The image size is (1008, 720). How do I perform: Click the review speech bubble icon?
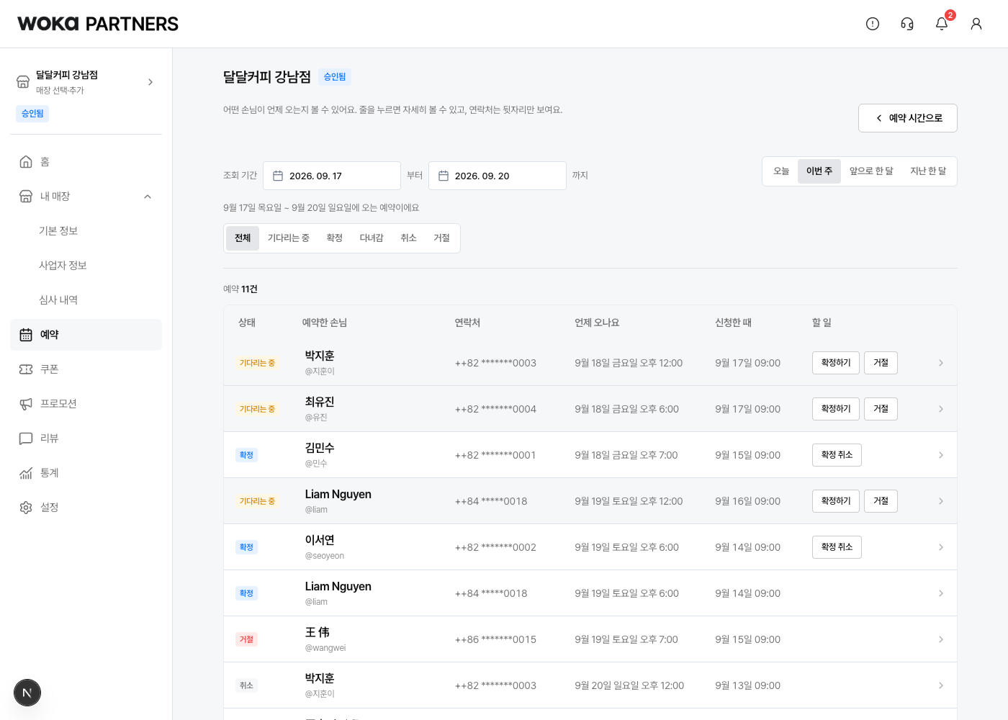(26, 438)
